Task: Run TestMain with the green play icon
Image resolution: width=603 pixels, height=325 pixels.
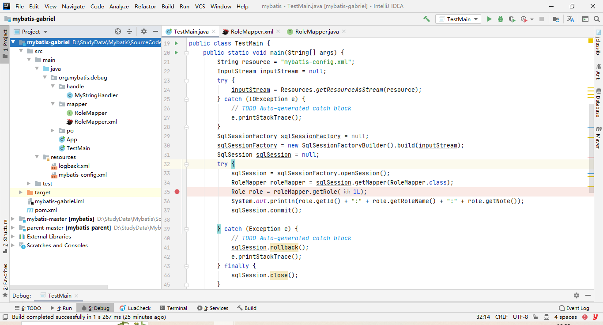Action: (x=489, y=19)
